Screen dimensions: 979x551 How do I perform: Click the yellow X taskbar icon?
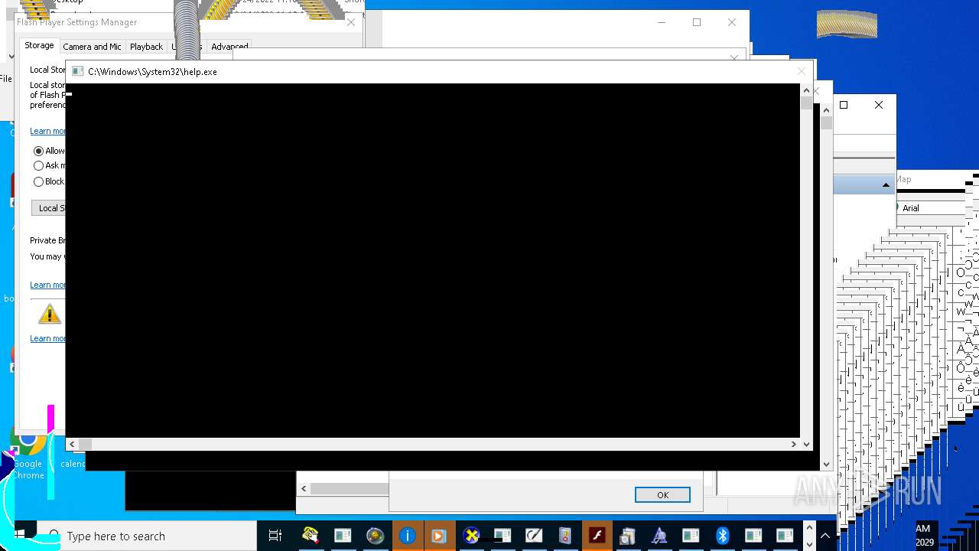471,536
